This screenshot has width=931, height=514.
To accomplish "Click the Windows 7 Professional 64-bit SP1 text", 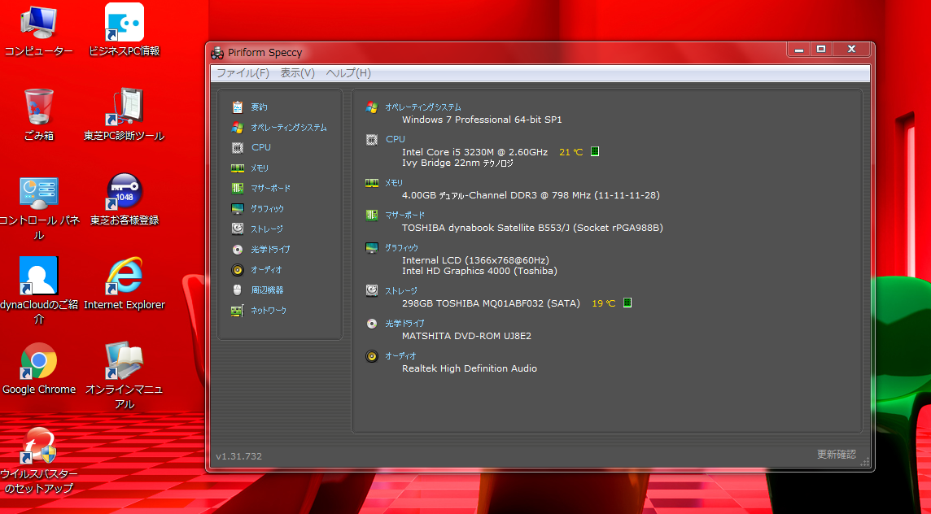I will pos(482,120).
